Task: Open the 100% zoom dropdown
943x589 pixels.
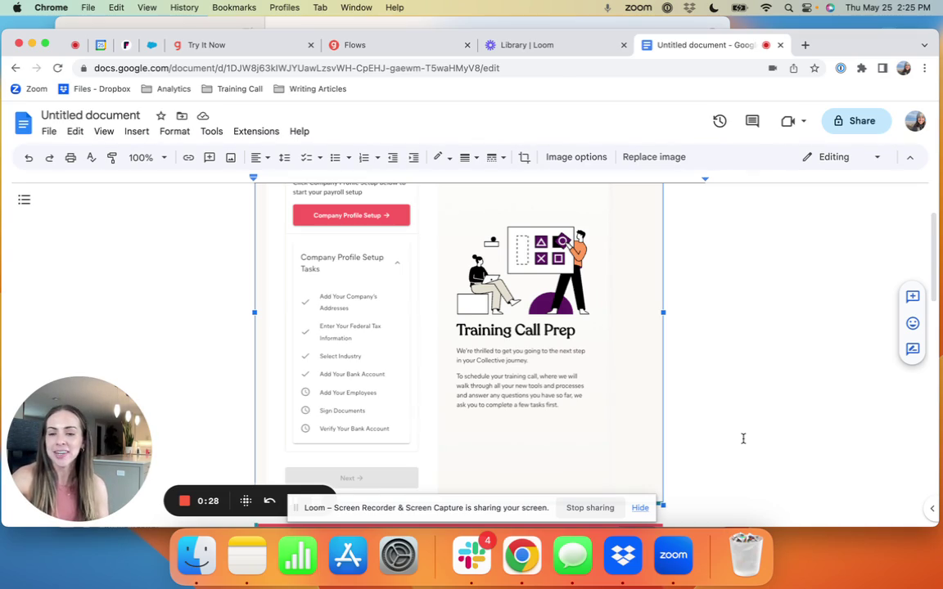Action: [147, 158]
